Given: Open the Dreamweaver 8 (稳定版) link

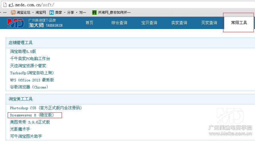Looking at the screenshot, I should point(32,115).
